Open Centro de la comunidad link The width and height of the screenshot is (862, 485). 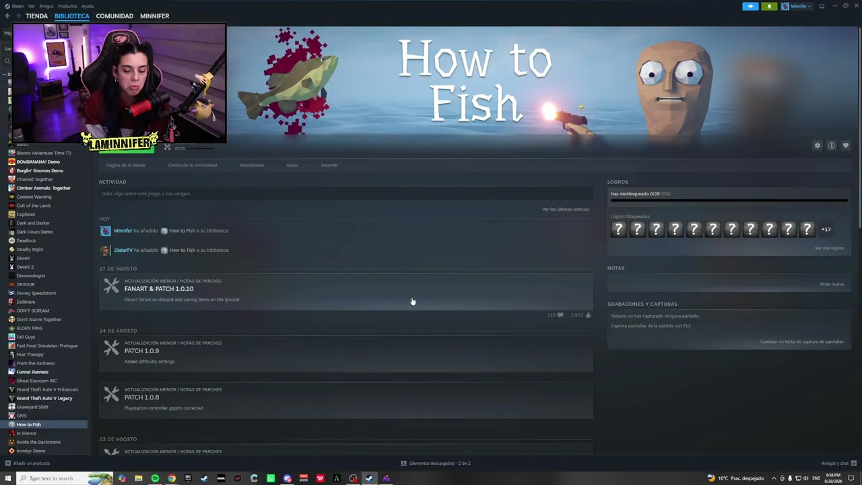193,165
